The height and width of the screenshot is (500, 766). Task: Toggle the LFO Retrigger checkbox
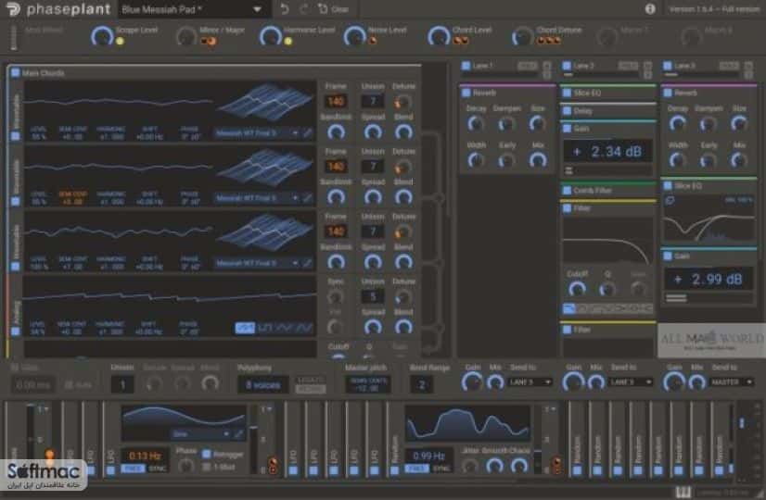[207, 454]
